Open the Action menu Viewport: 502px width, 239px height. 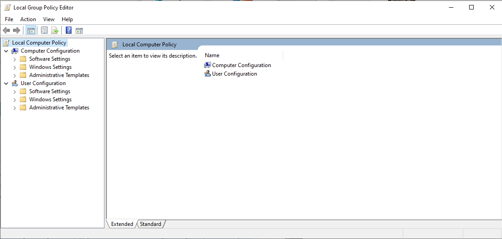(x=28, y=19)
